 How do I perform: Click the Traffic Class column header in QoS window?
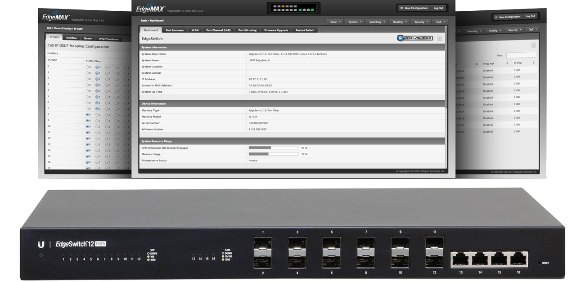[94, 60]
